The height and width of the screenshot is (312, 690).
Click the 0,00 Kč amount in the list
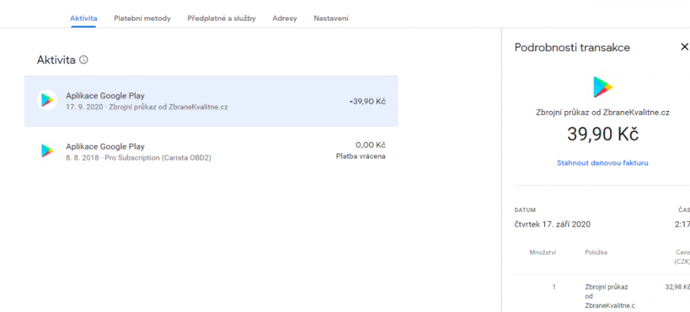click(370, 145)
